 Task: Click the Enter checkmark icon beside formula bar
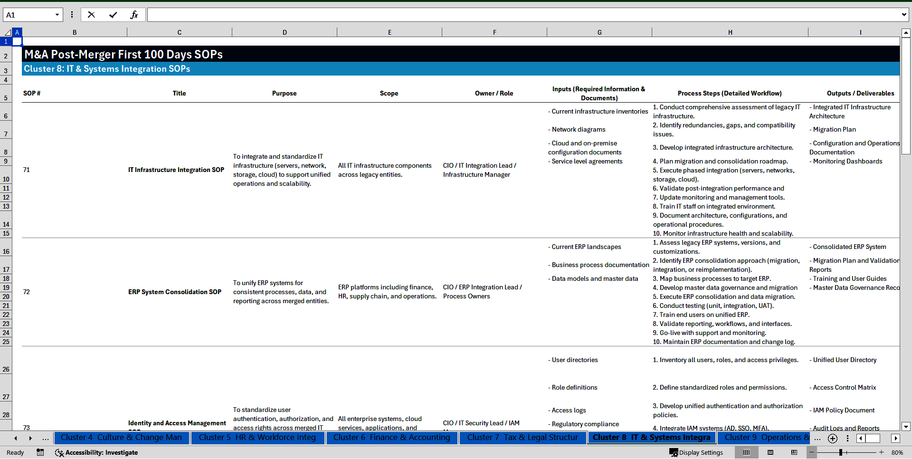click(113, 15)
